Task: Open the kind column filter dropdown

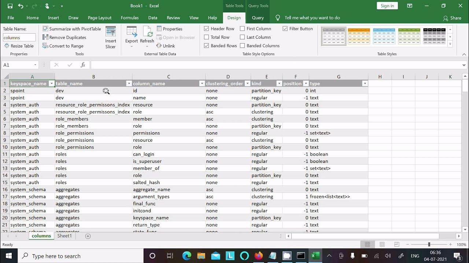Action: pos(279,84)
